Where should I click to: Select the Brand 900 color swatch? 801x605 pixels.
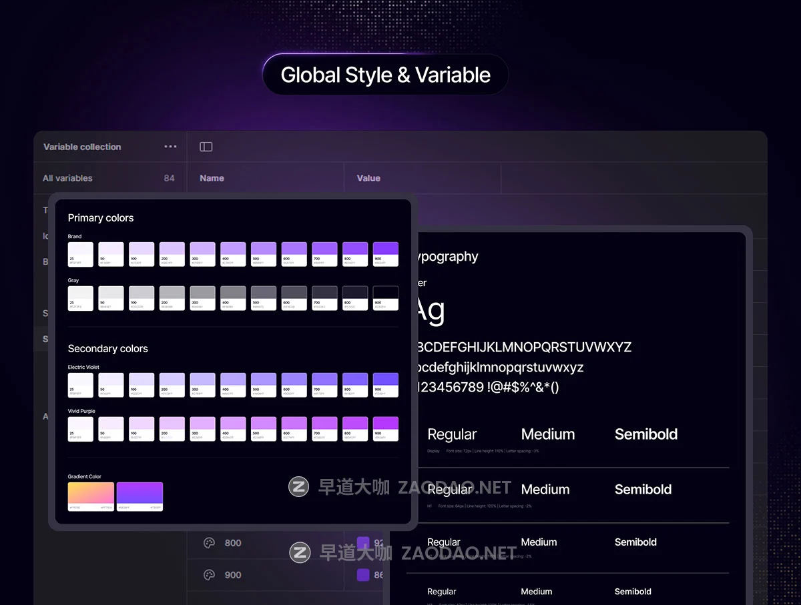coord(386,254)
